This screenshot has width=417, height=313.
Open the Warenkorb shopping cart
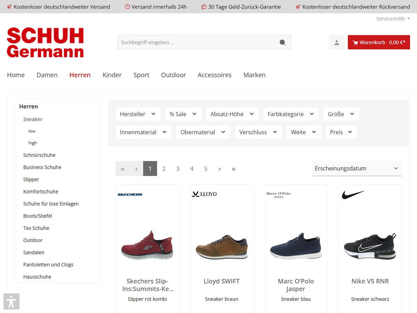pyautogui.click(x=379, y=42)
